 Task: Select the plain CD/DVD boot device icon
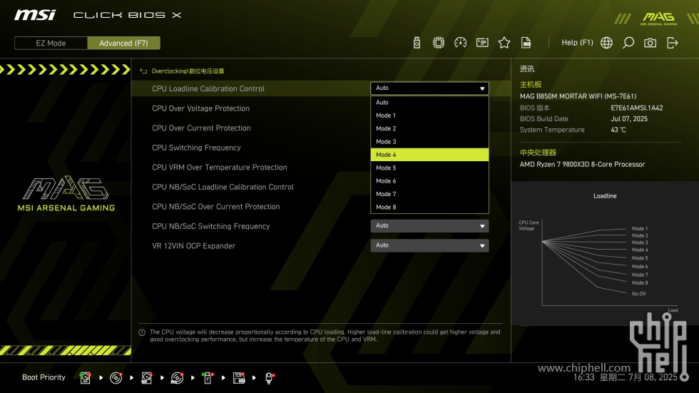click(116, 378)
